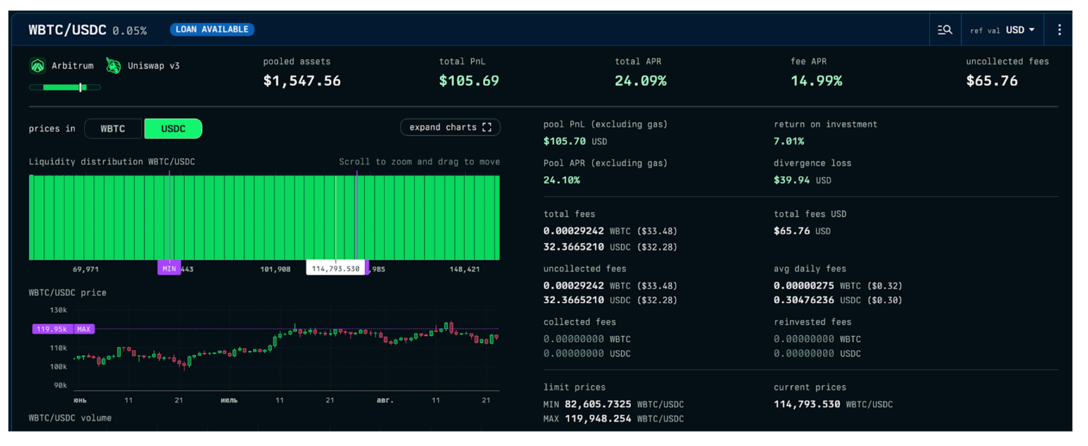The image size is (1088, 446).
Task: Click the 114,793.530 current price label
Action: click(335, 269)
